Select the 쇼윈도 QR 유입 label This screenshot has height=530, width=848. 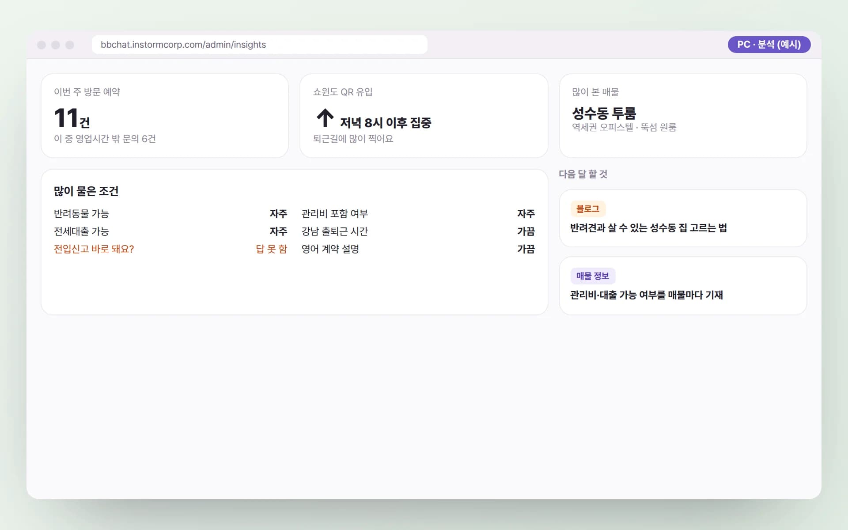(343, 92)
